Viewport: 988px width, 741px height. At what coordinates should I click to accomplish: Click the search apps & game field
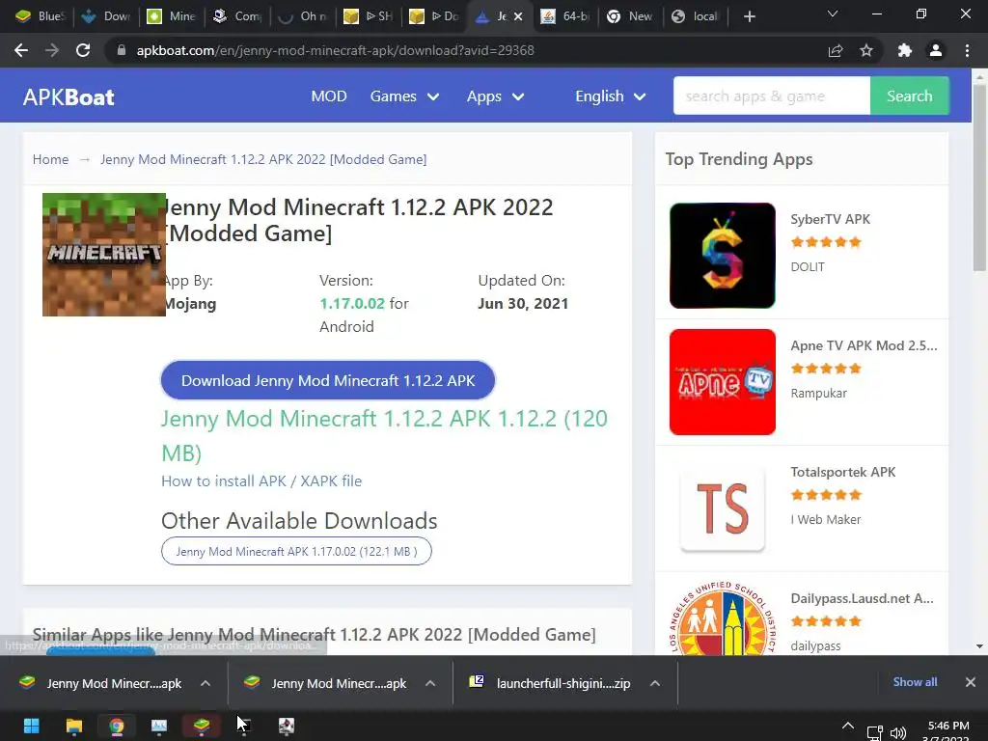tap(771, 96)
